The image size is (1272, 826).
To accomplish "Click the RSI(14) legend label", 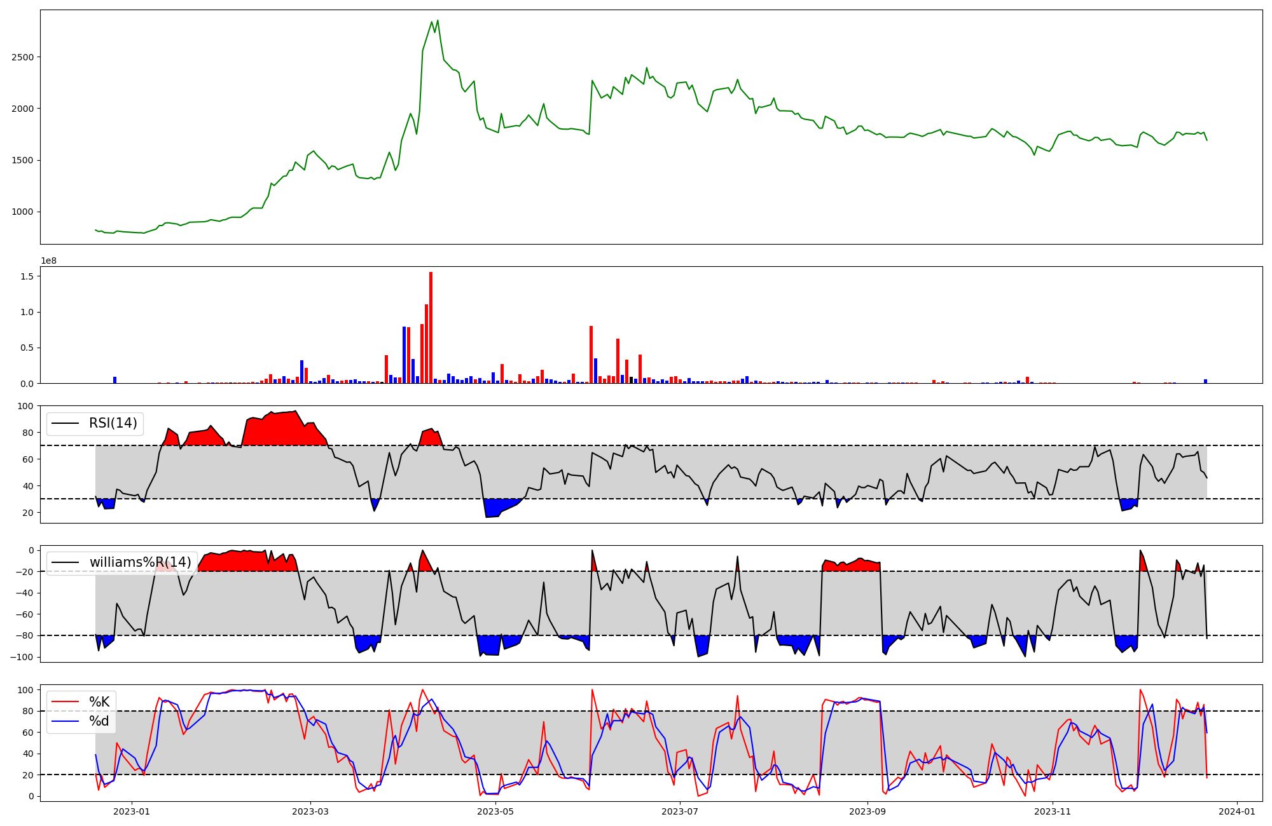I will tap(113, 423).
